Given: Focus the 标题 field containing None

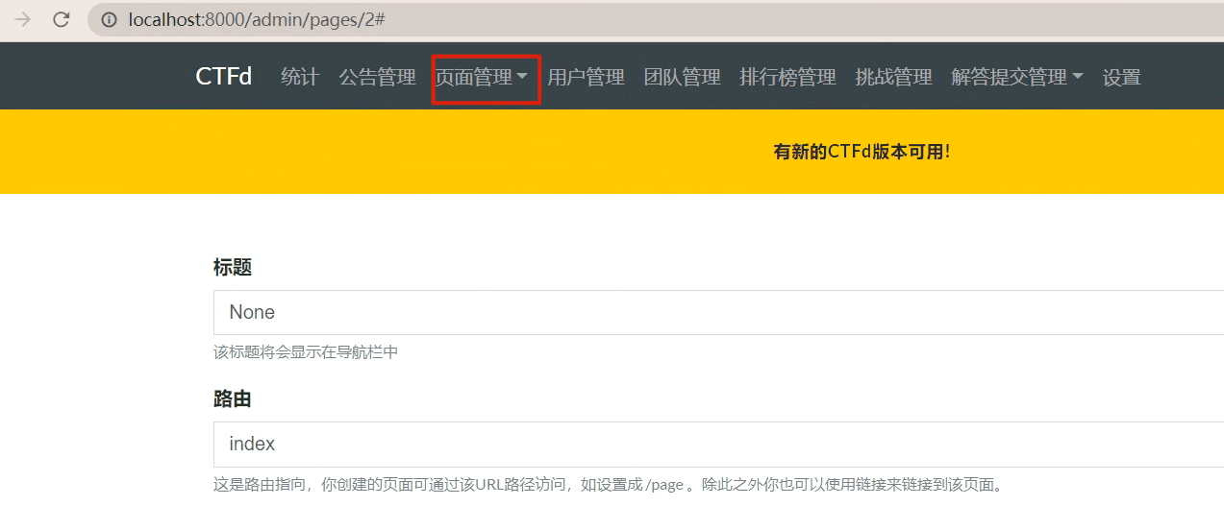Looking at the screenshot, I should tap(712, 312).
